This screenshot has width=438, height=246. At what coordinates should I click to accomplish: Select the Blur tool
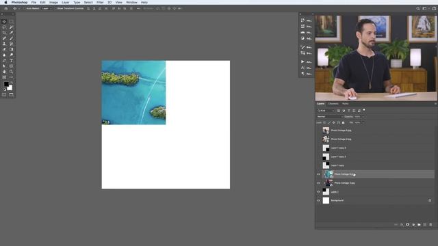[x=4, y=55]
